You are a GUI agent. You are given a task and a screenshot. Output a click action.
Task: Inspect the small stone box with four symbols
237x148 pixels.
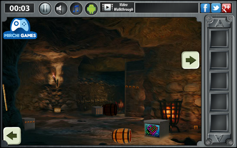(28, 123)
